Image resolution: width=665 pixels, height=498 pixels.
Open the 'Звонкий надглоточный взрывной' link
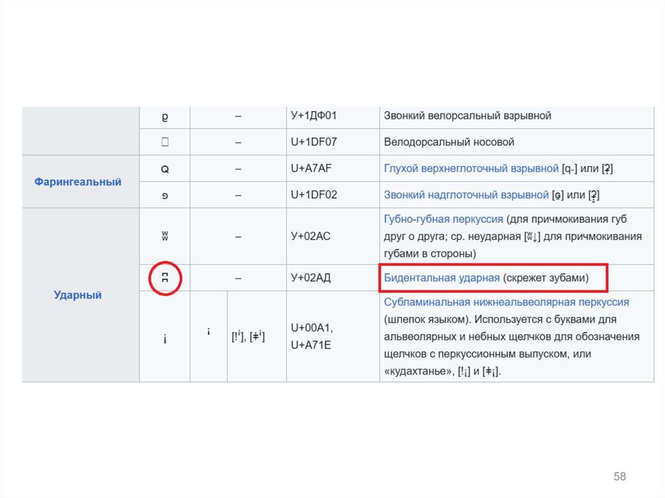click(x=466, y=195)
